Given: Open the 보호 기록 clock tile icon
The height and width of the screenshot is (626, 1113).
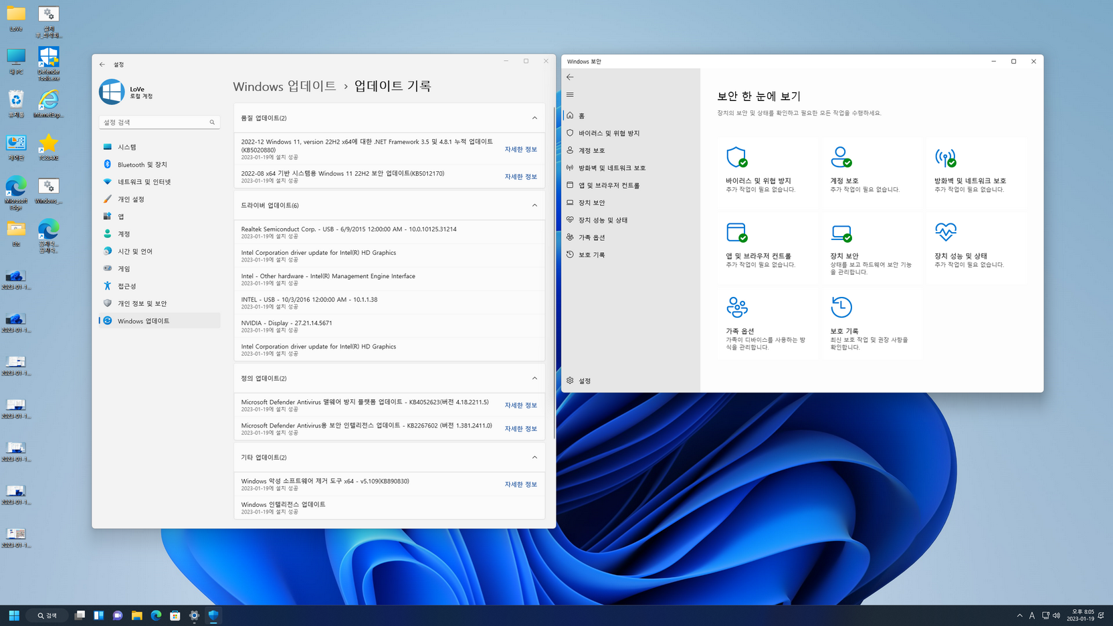Looking at the screenshot, I should 841,307.
